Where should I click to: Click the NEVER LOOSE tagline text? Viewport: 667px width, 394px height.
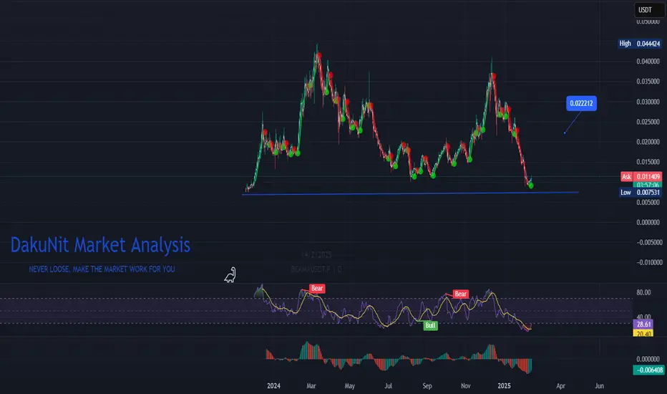click(102, 269)
